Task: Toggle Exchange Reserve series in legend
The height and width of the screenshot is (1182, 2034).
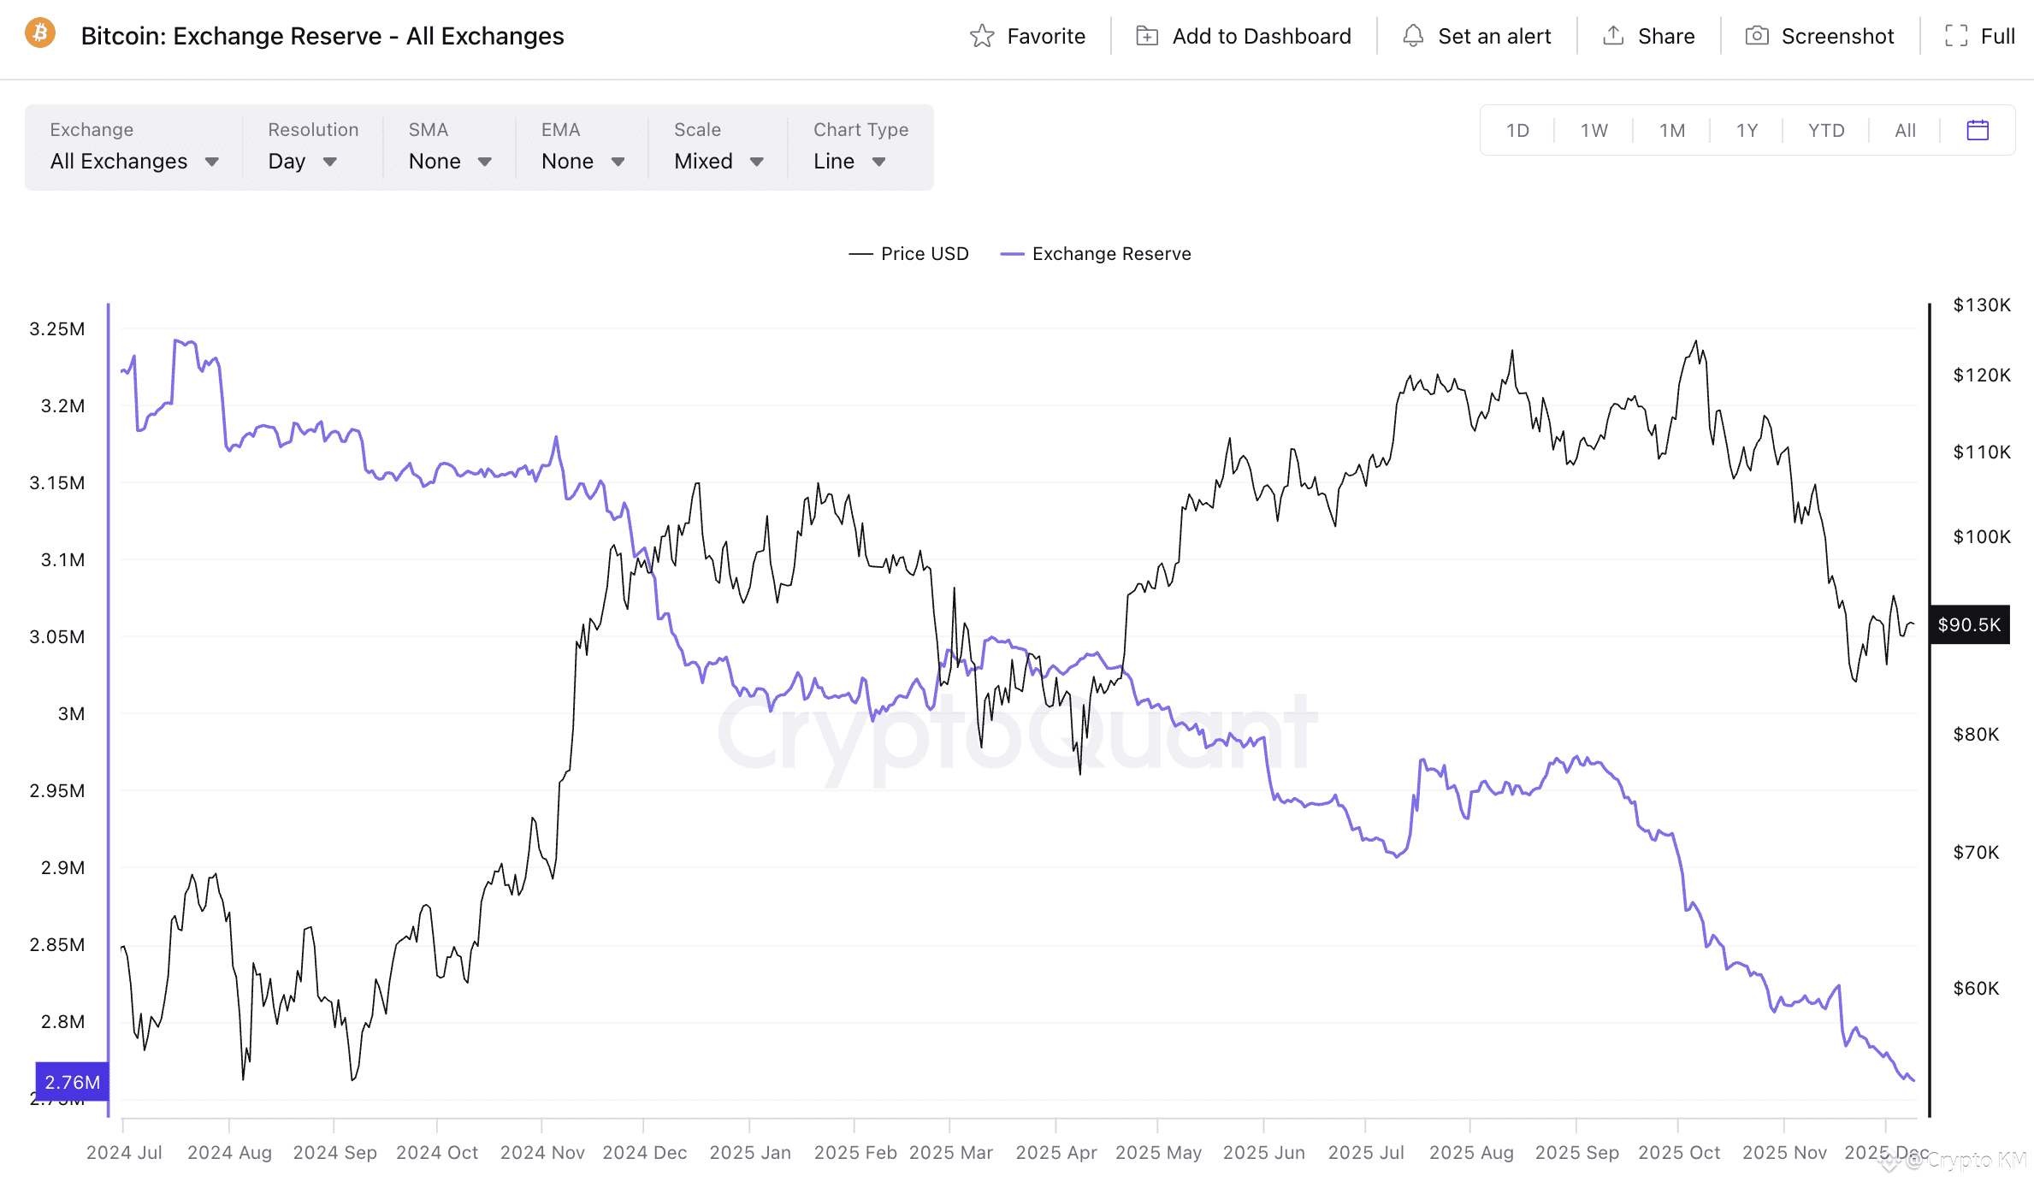Action: click(x=1096, y=254)
